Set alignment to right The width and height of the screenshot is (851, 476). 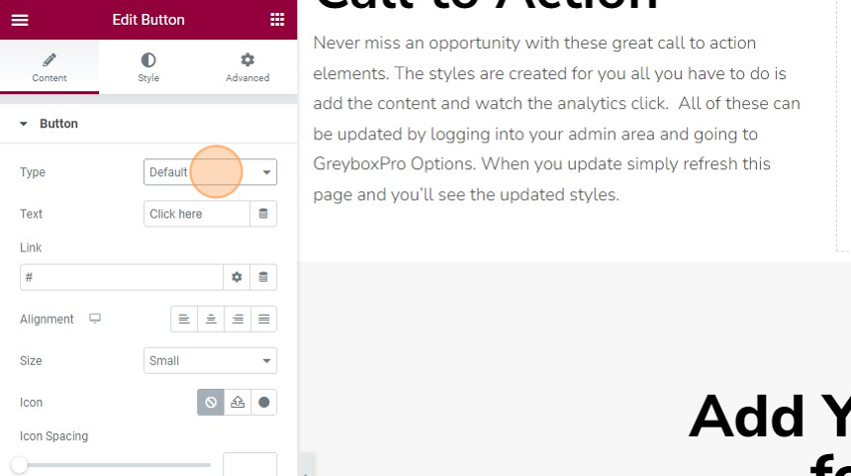[237, 319]
